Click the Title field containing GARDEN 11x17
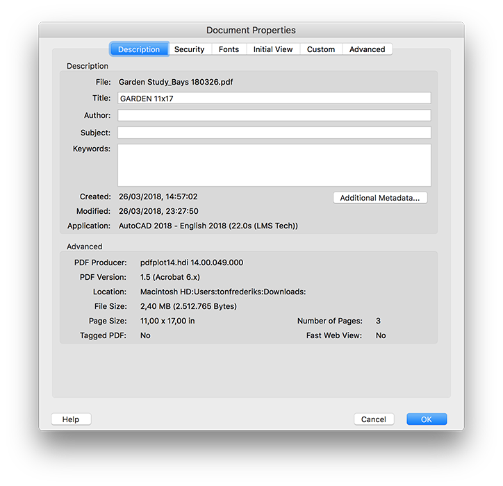 point(274,98)
